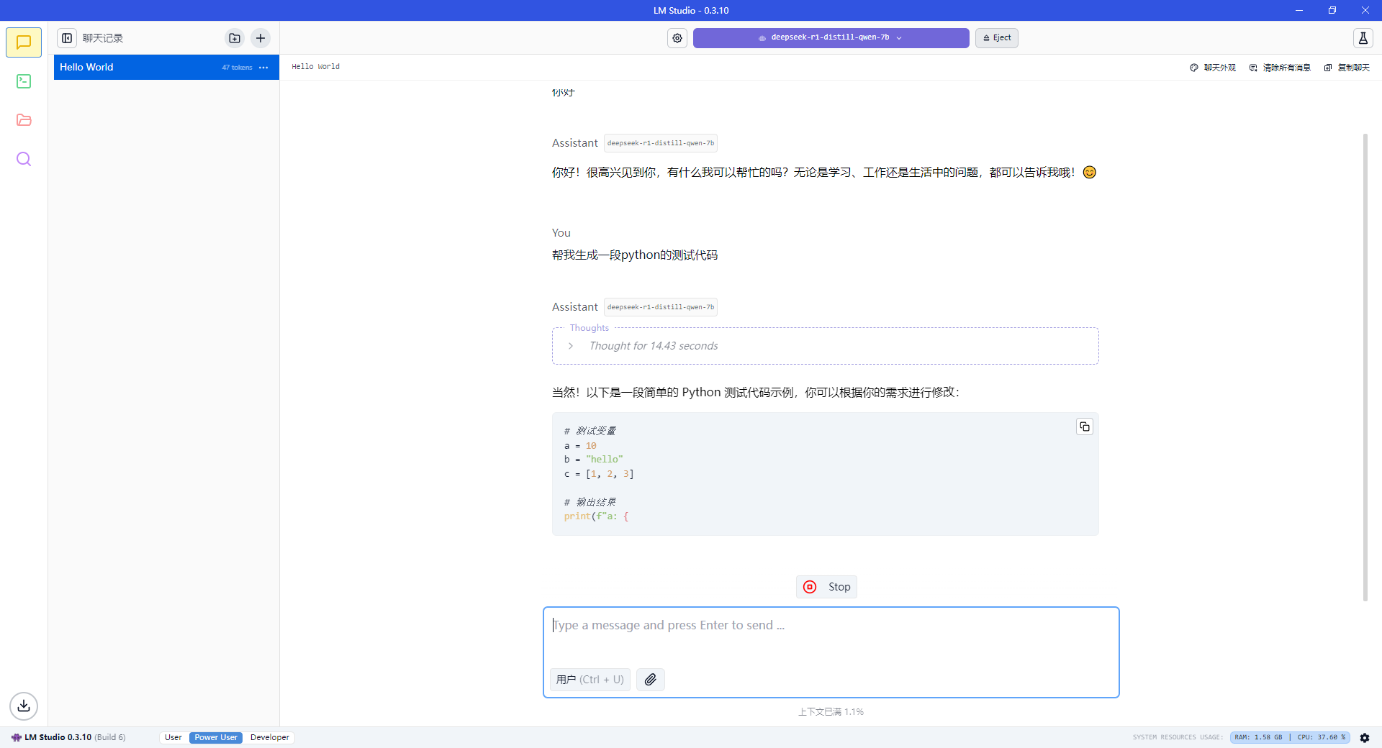The width and height of the screenshot is (1382, 748).
Task: Open Hello World chat options menu
Action: pyautogui.click(x=263, y=68)
